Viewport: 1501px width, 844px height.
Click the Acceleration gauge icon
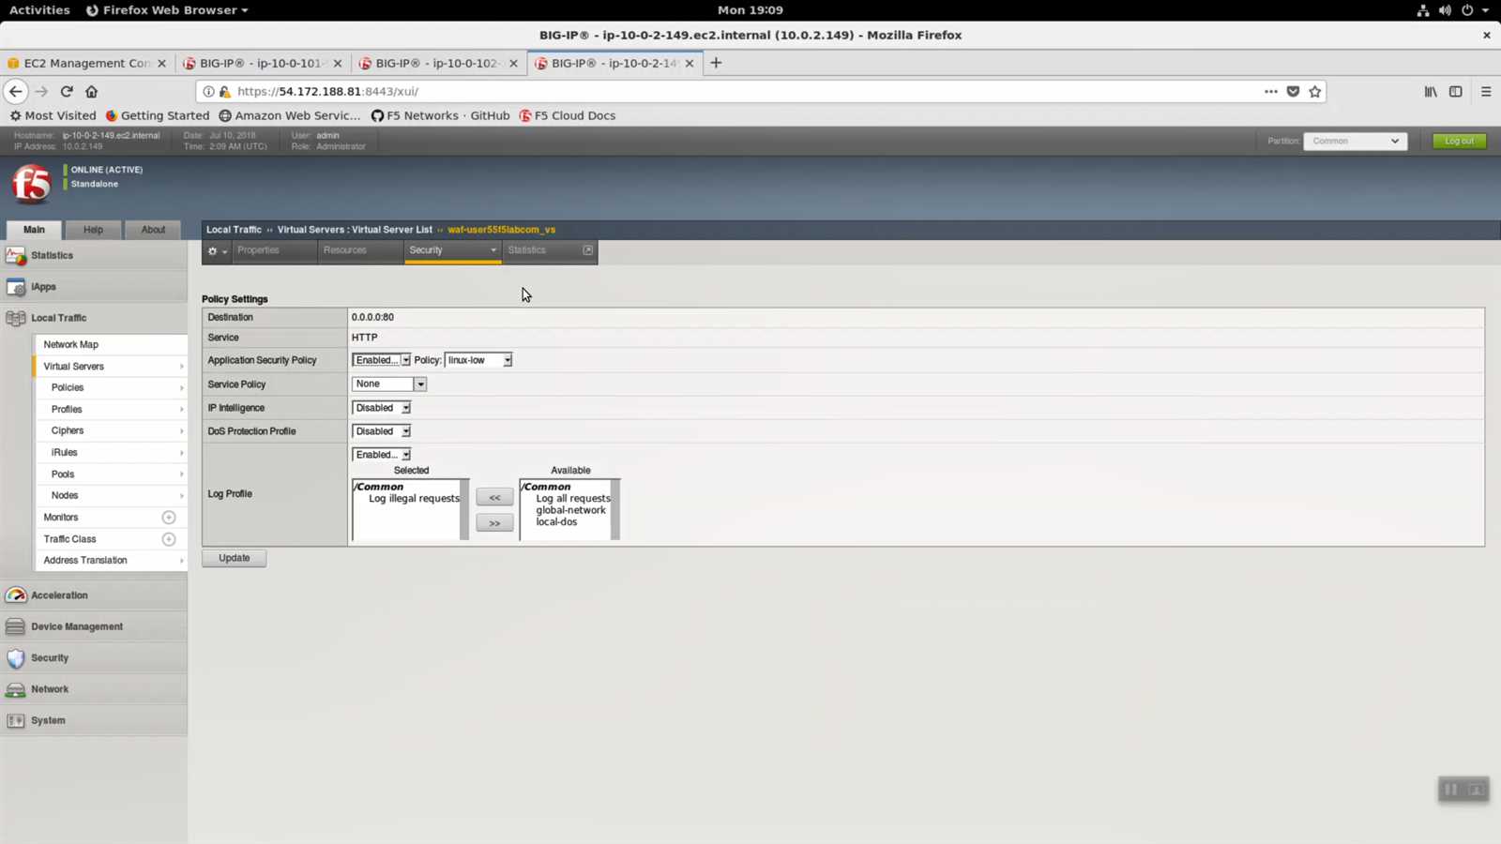16,595
